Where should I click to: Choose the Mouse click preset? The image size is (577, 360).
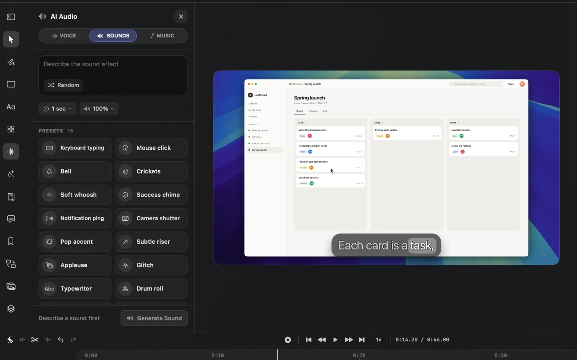(x=151, y=148)
